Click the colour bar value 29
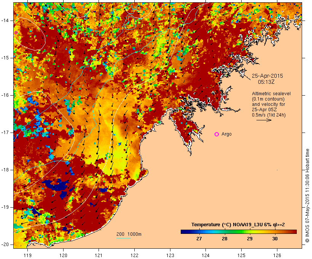The image size is (312, 259). (250, 239)
